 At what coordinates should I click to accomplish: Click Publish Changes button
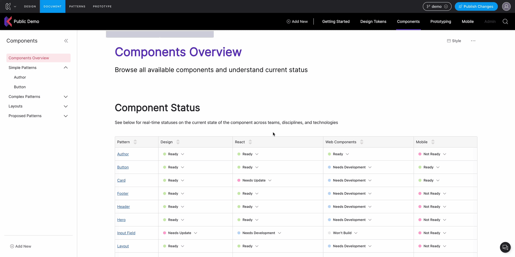tap(476, 6)
